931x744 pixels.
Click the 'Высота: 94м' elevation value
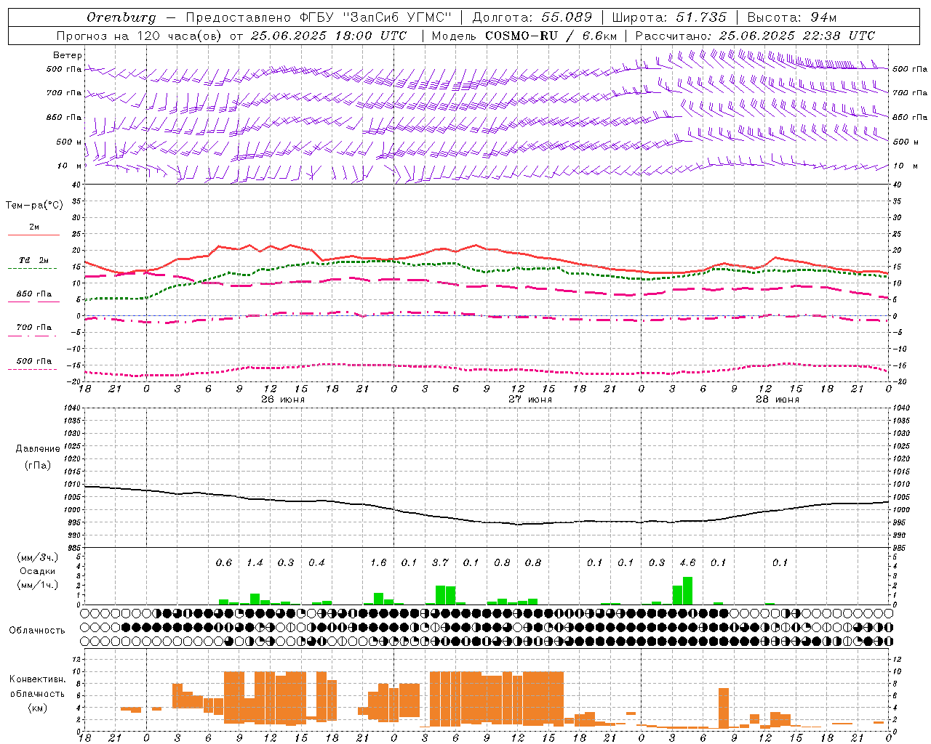(x=792, y=17)
